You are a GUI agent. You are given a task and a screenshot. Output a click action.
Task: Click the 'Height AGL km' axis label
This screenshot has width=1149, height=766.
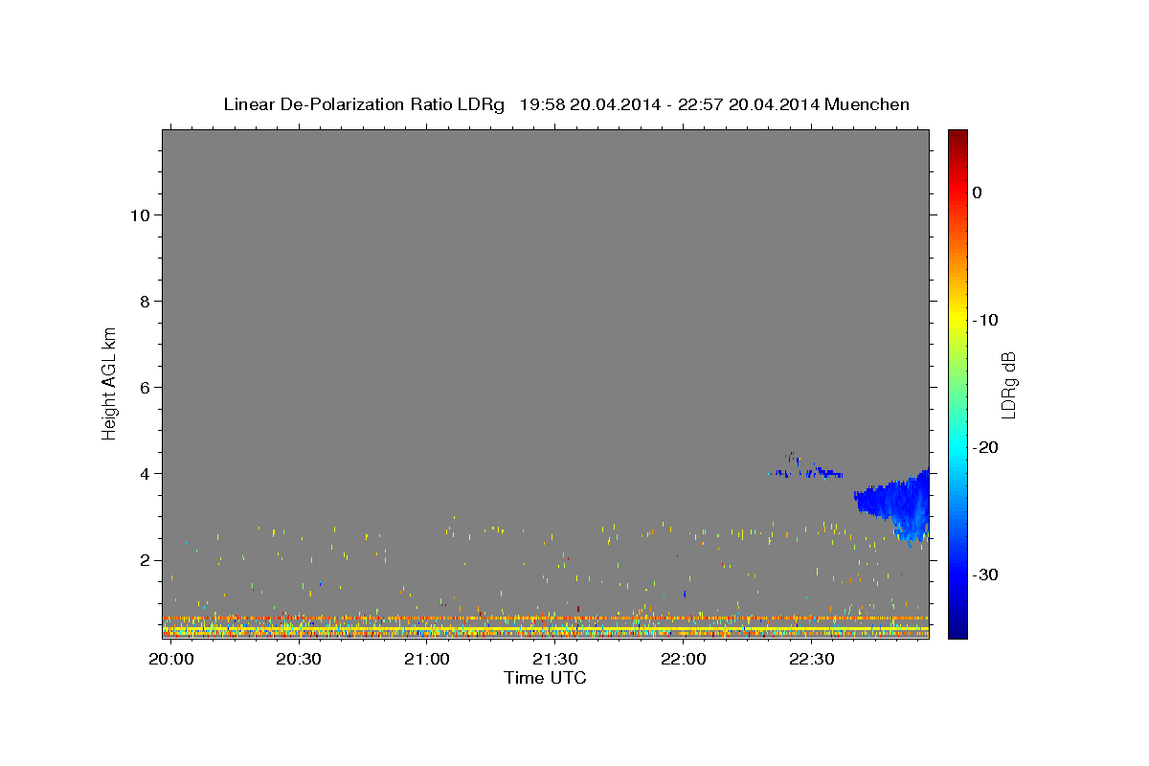[x=110, y=383]
